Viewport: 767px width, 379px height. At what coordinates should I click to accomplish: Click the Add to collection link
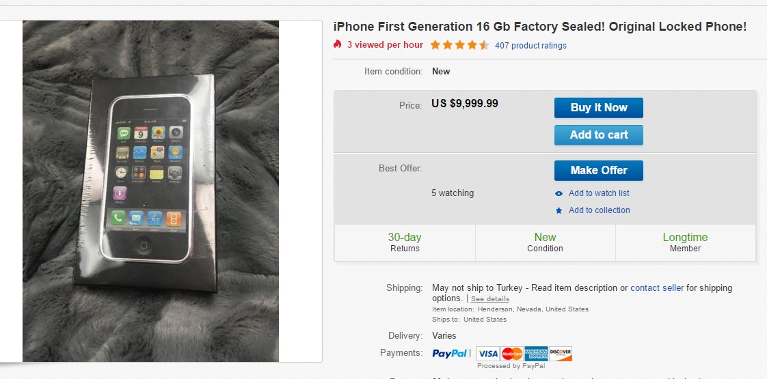click(599, 210)
